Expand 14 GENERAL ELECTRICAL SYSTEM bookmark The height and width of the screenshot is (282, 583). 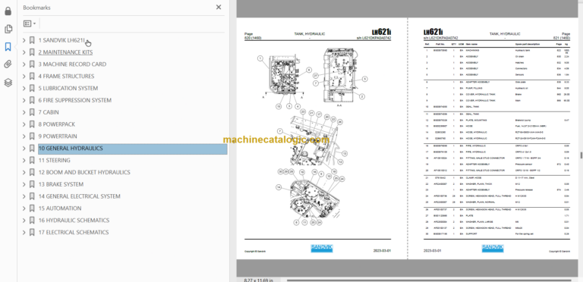[x=24, y=196]
